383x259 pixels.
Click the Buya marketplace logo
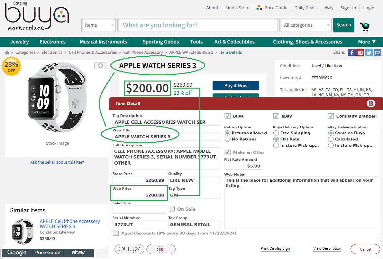click(37, 18)
